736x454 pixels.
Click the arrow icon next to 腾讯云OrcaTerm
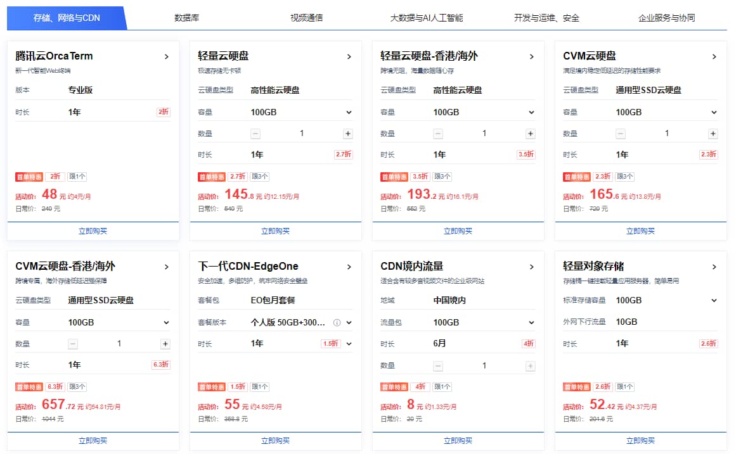click(x=167, y=56)
